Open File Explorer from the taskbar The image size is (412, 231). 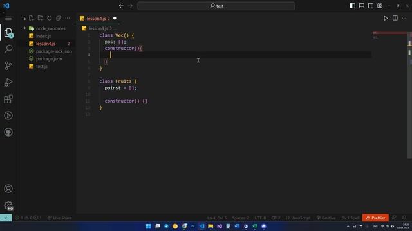(x=211, y=226)
